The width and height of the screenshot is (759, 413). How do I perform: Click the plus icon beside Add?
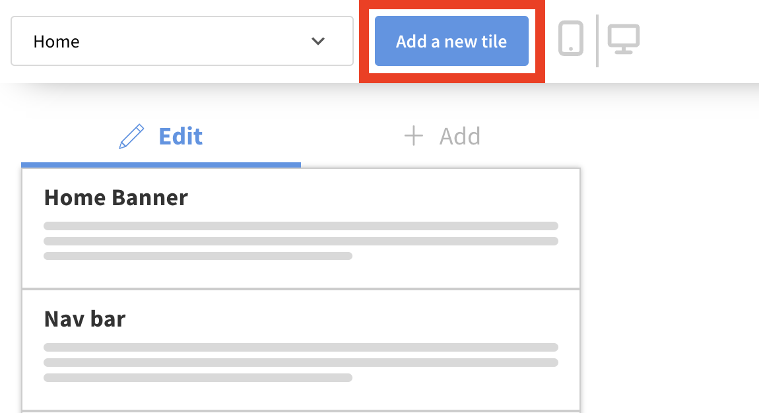tap(413, 137)
